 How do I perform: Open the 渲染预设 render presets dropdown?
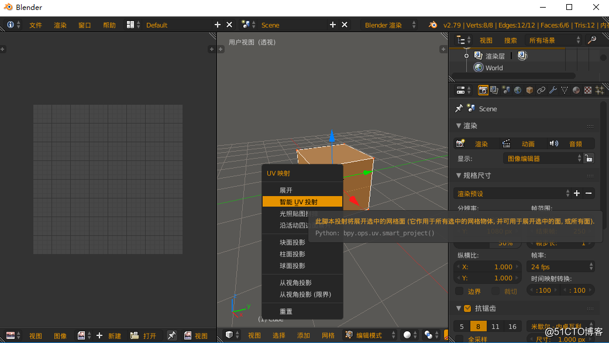coord(512,193)
